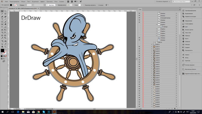Select the Pen tool
The image size is (202, 114).
click(x=2, y=17)
